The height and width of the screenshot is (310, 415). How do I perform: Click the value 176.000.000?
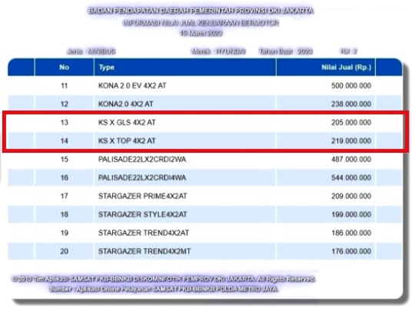pyautogui.click(x=351, y=251)
